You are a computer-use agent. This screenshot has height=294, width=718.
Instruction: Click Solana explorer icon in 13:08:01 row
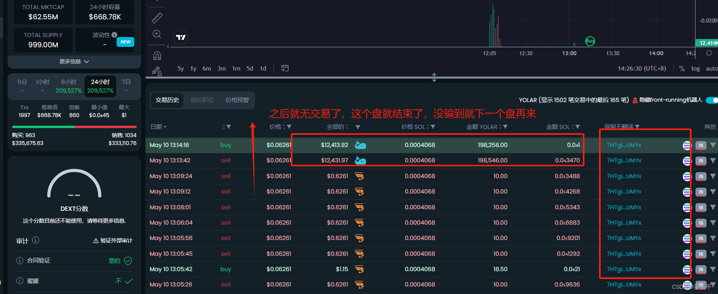tap(687, 207)
